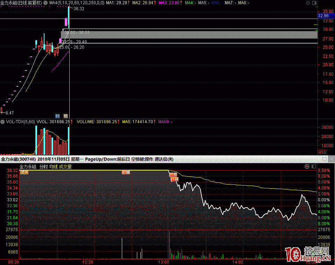Screen dimensions: 335x265
Task: Click the 金力永磁(日线.前复权) chart title
Action: point(21,3)
